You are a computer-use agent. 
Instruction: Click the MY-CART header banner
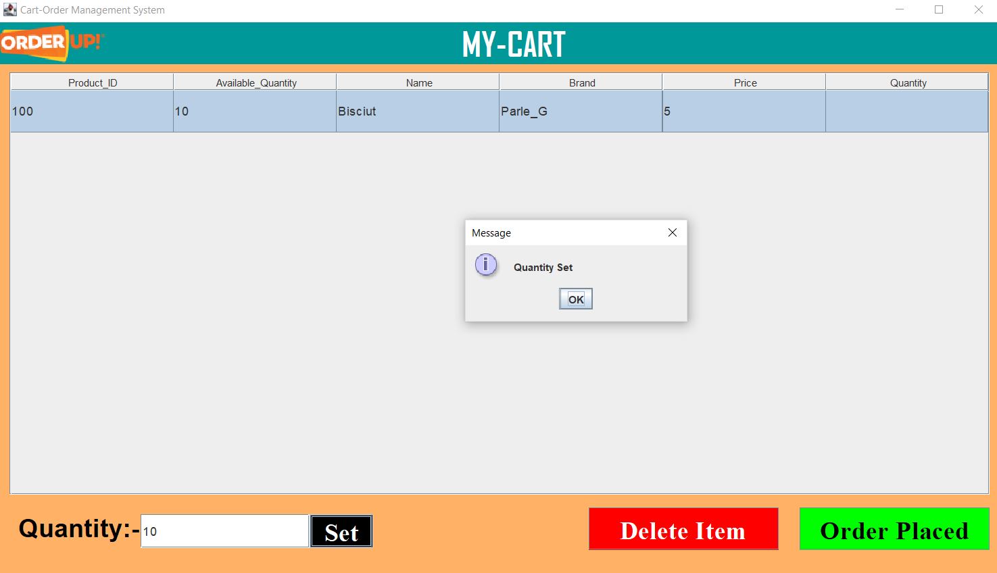[x=514, y=43]
